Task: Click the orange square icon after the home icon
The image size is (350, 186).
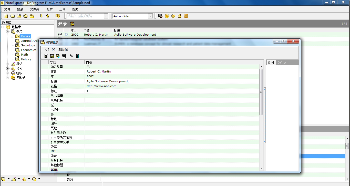Action: (x=186, y=16)
